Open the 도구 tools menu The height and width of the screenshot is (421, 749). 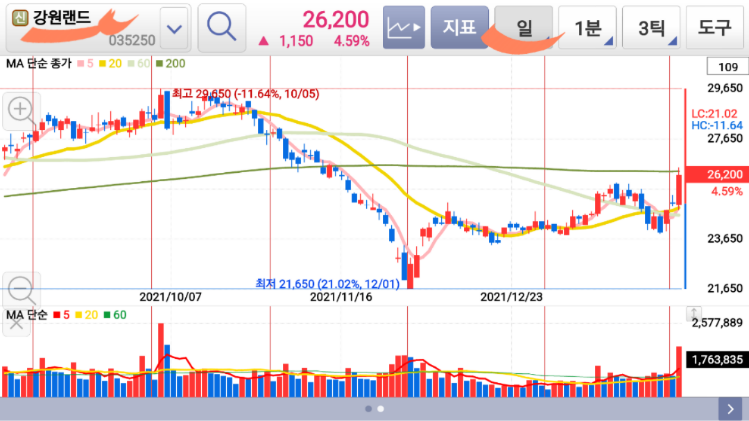point(715,27)
